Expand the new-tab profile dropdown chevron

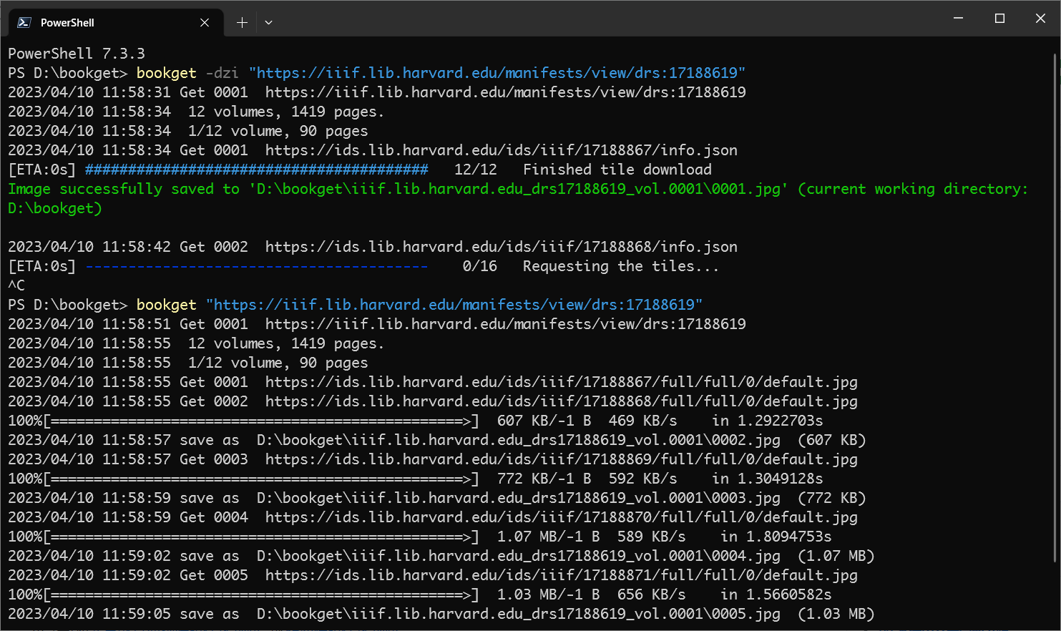click(268, 23)
